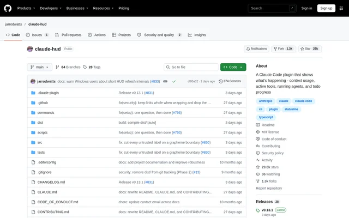Click the Sign in link
The height and width of the screenshot is (218, 349).
306,8
